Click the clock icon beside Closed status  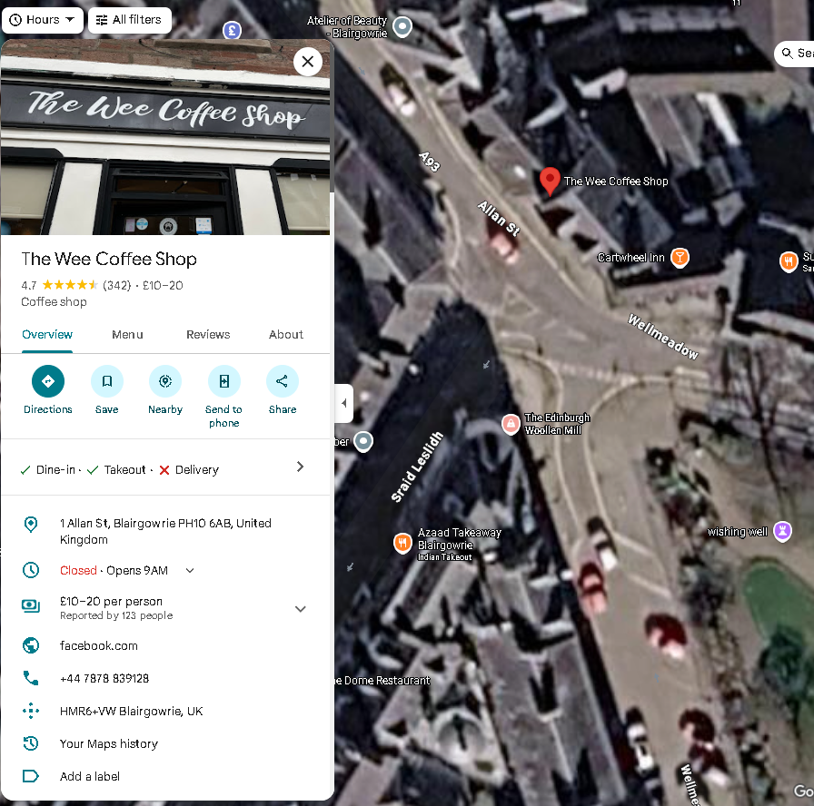tap(31, 571)
